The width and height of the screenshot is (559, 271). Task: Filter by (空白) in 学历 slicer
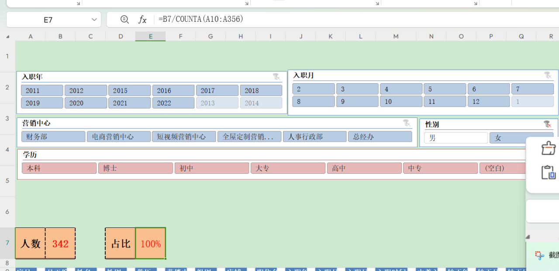pos(503,168)
